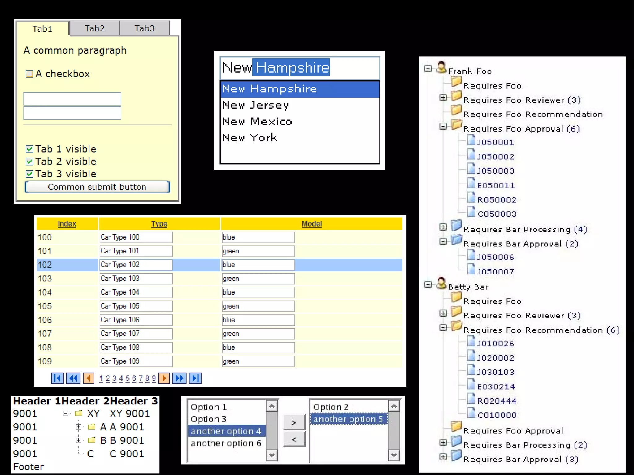
Task: Uncheck Tab 2 visible
Action: [29, 162]
